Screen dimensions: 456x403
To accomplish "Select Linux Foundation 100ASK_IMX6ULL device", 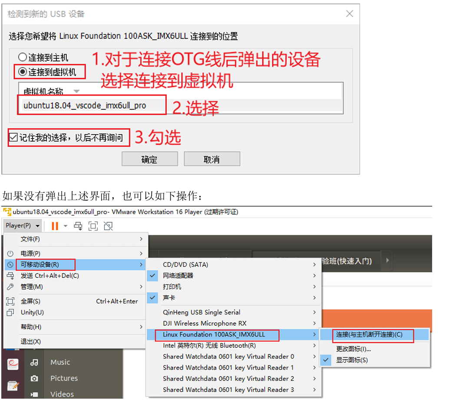I will click(234, 334).
